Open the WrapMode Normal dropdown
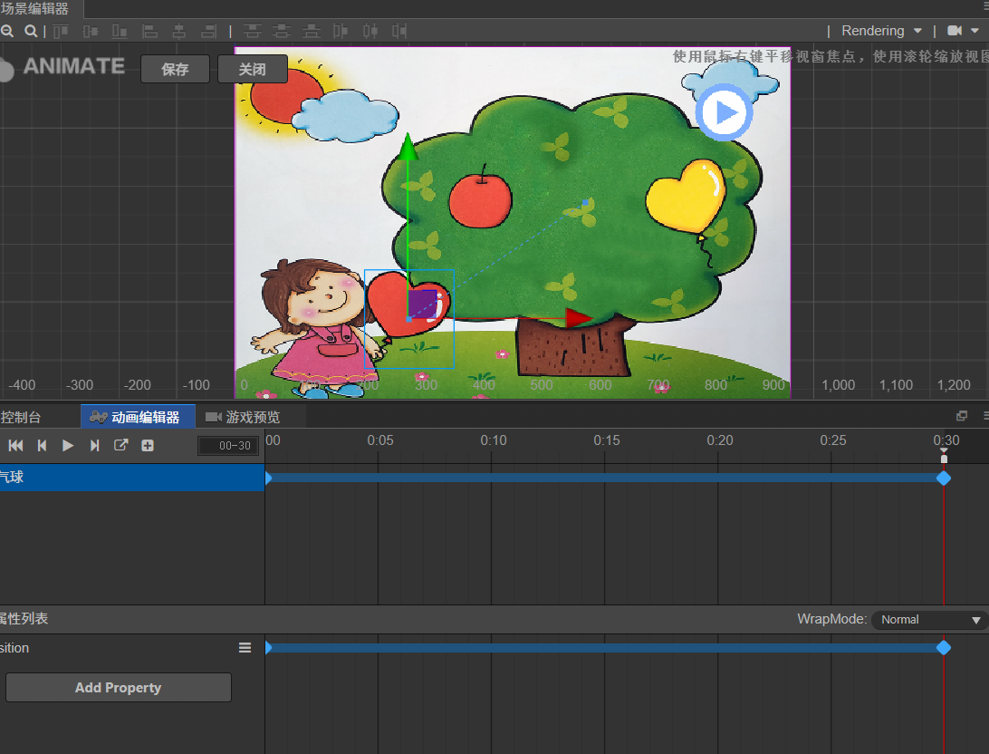 click(930, 620)
